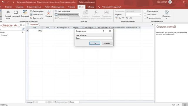Add a Дата и время field

point(37,11)
